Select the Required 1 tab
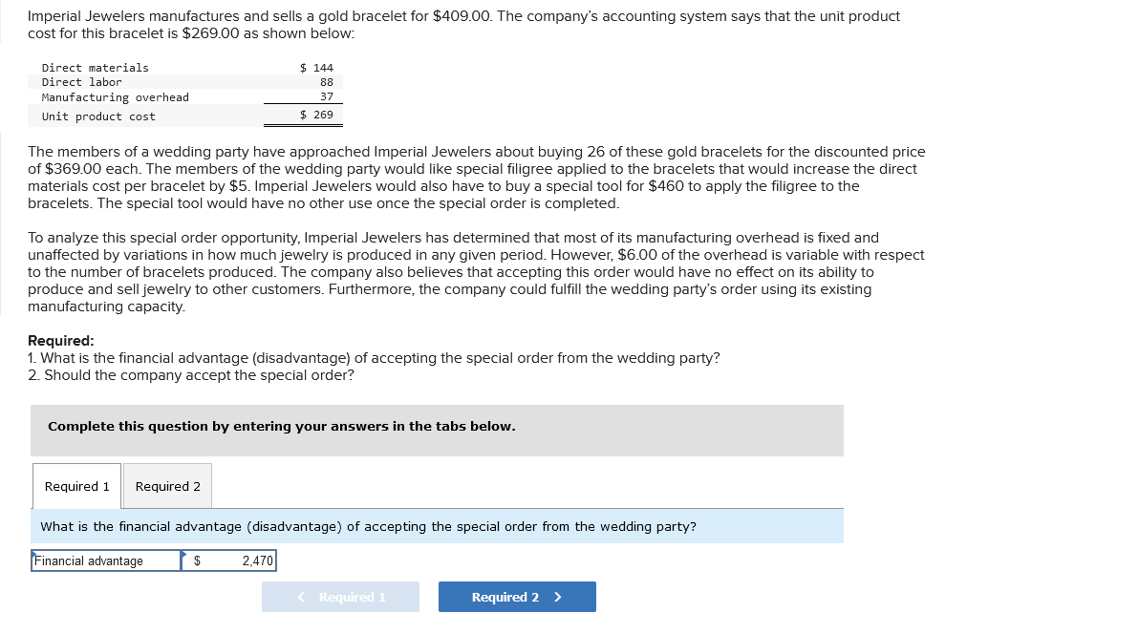 (76, 486)
